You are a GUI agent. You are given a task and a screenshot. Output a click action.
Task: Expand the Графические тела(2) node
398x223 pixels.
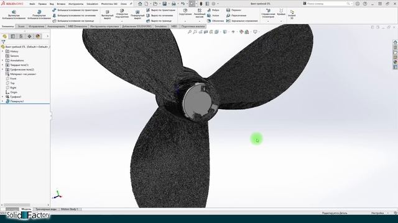pyautogui.click(x=2, y=69)
